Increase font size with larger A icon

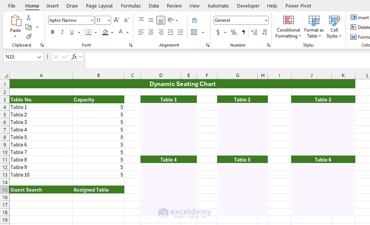(x=116, y=20)
